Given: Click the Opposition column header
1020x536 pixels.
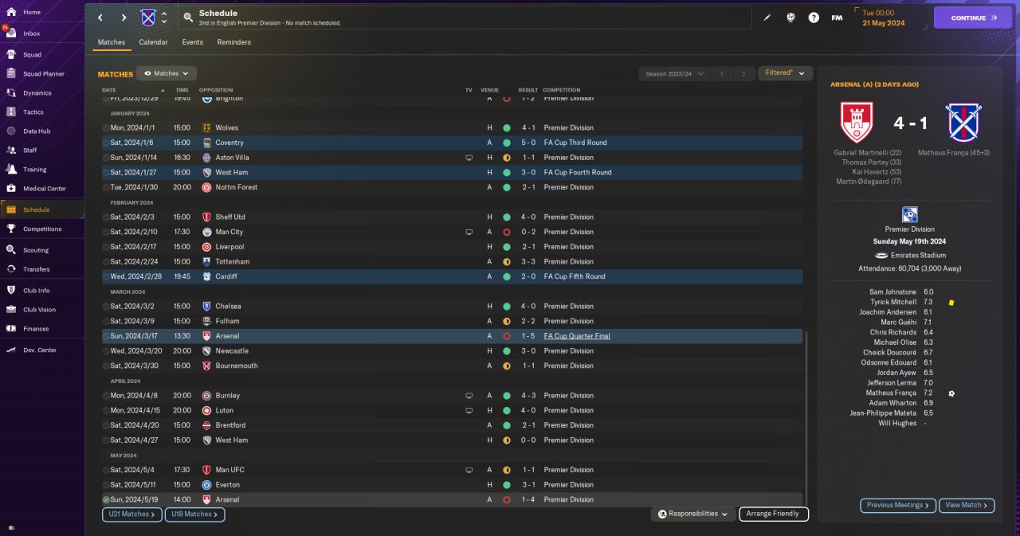Looking at the screenshot, I should (215, 90).
